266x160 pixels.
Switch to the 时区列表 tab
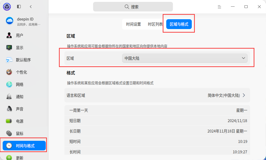pos(155,24)
